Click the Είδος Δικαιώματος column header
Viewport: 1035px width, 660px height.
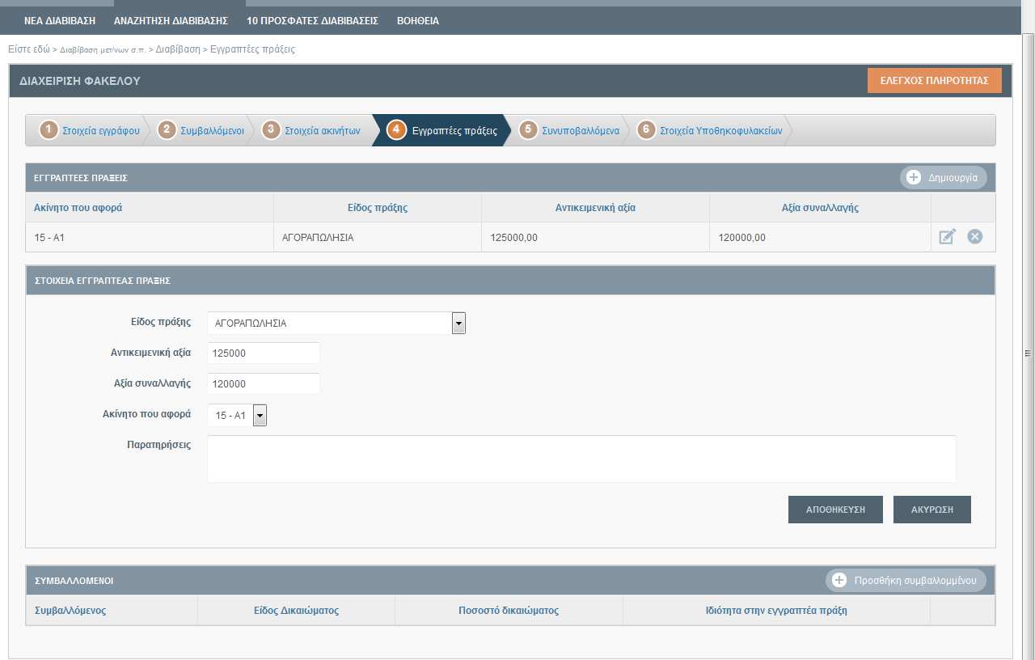coord(296,611)
